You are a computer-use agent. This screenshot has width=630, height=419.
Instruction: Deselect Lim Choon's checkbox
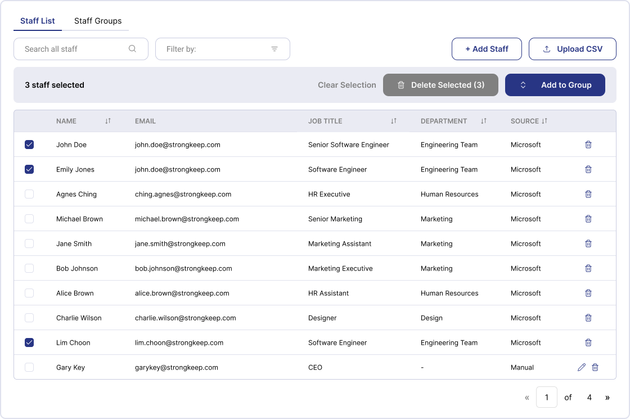(29, 343)
